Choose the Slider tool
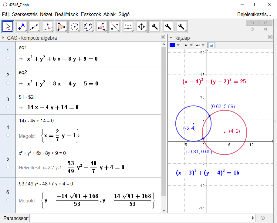This screenshot has width=277, height=223. click(x=128, y=27)
